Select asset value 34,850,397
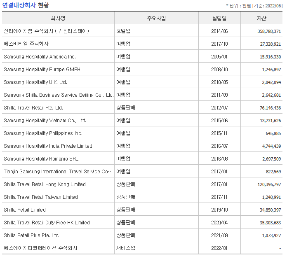The image size is (287, 261). coord(271,210)
